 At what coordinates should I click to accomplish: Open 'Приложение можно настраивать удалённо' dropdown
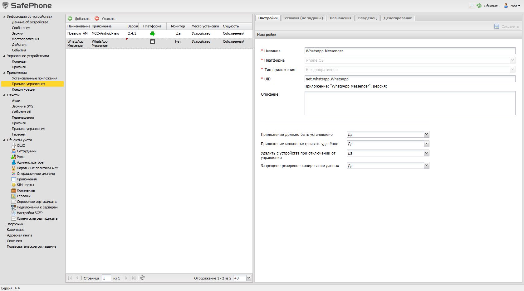click(x=427, y=144)
